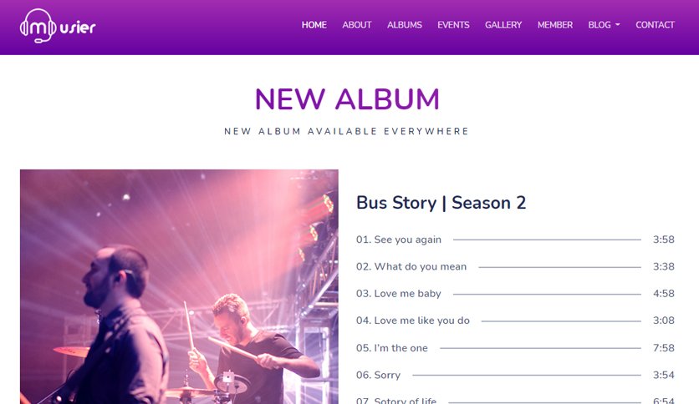
Task: Click the Bus Story Season 2 title
Action: click(441, 203)
